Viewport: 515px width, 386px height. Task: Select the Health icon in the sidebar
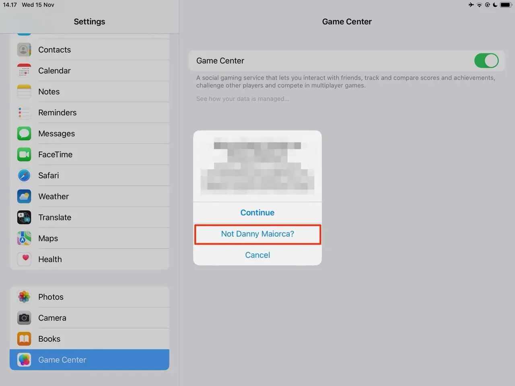click(x=24, y=259)
